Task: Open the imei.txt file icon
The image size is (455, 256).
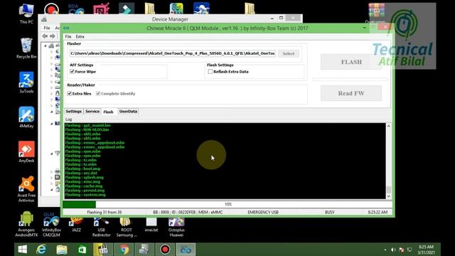Action: coord(151,225)
